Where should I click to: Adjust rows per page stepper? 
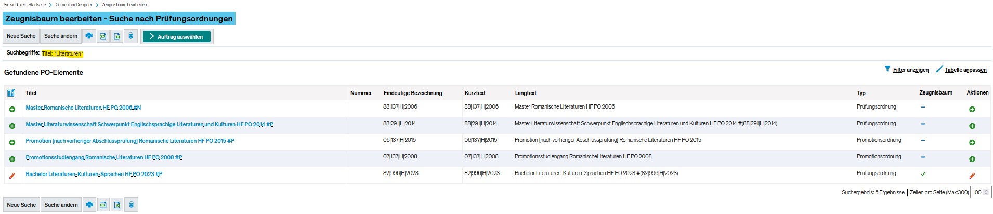tap(986, 192)
